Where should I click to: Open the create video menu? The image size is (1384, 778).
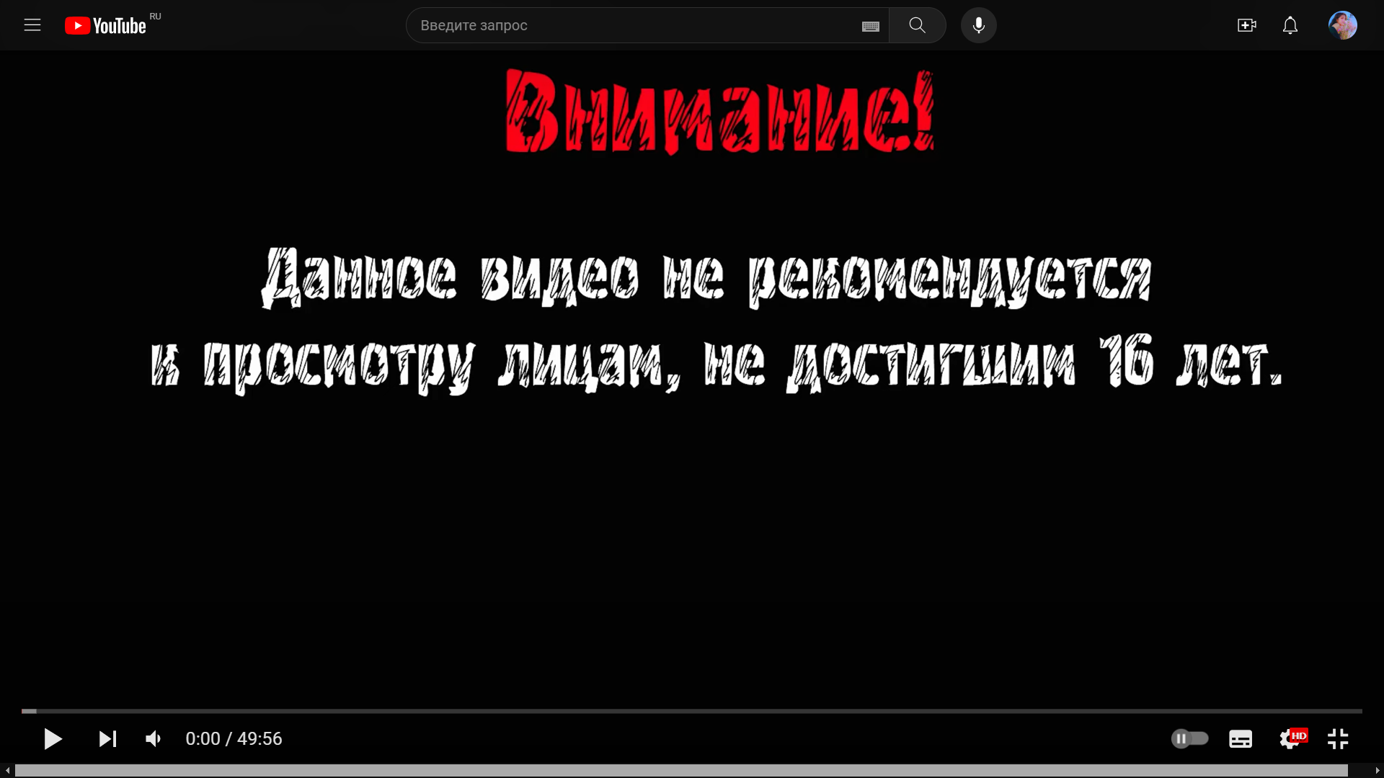click(1246, 25)
